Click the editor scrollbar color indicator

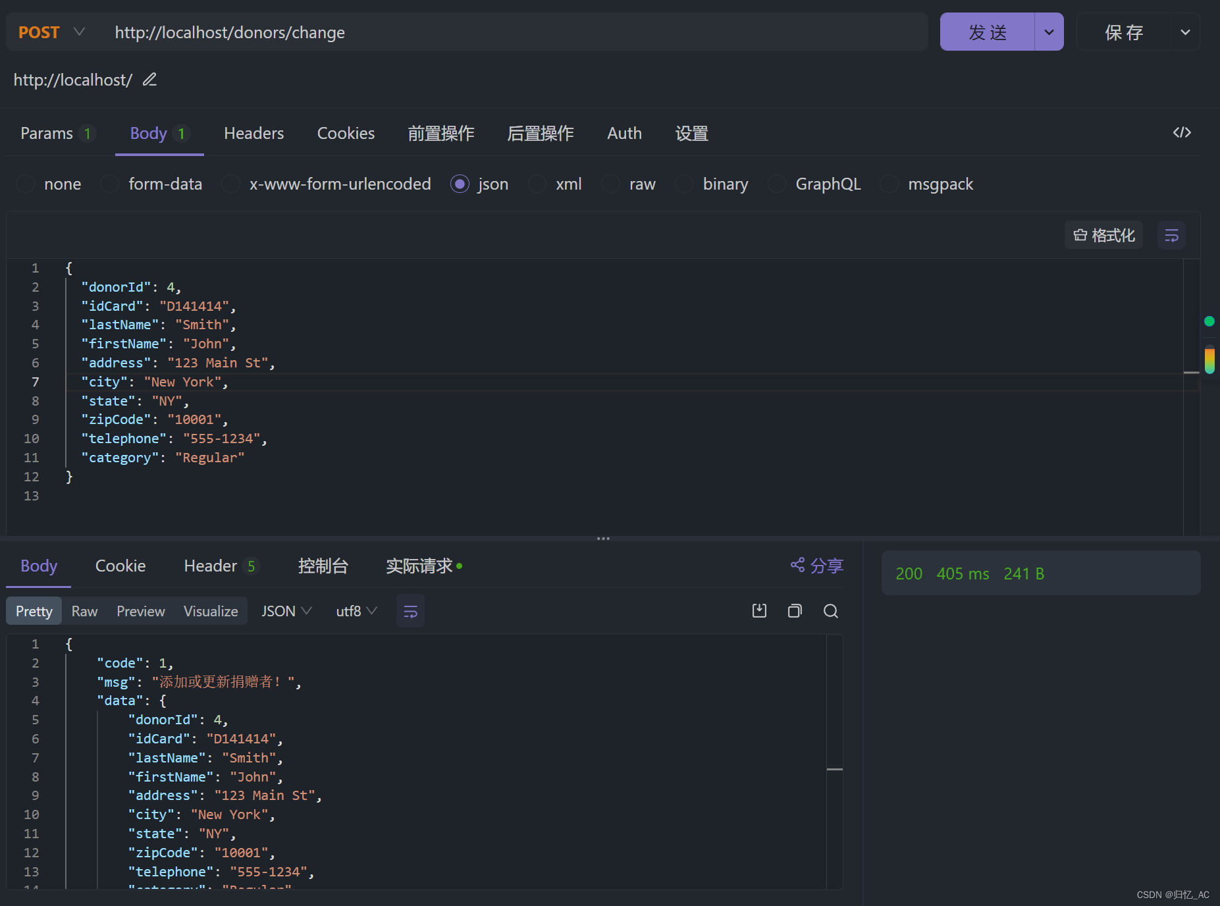[x=1209, y=360]
